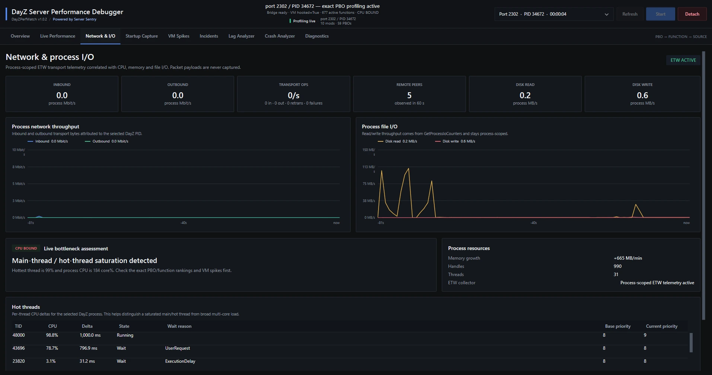The image size is (712, 375).
Task: Click the TID column header
Action: pos(18,326)
